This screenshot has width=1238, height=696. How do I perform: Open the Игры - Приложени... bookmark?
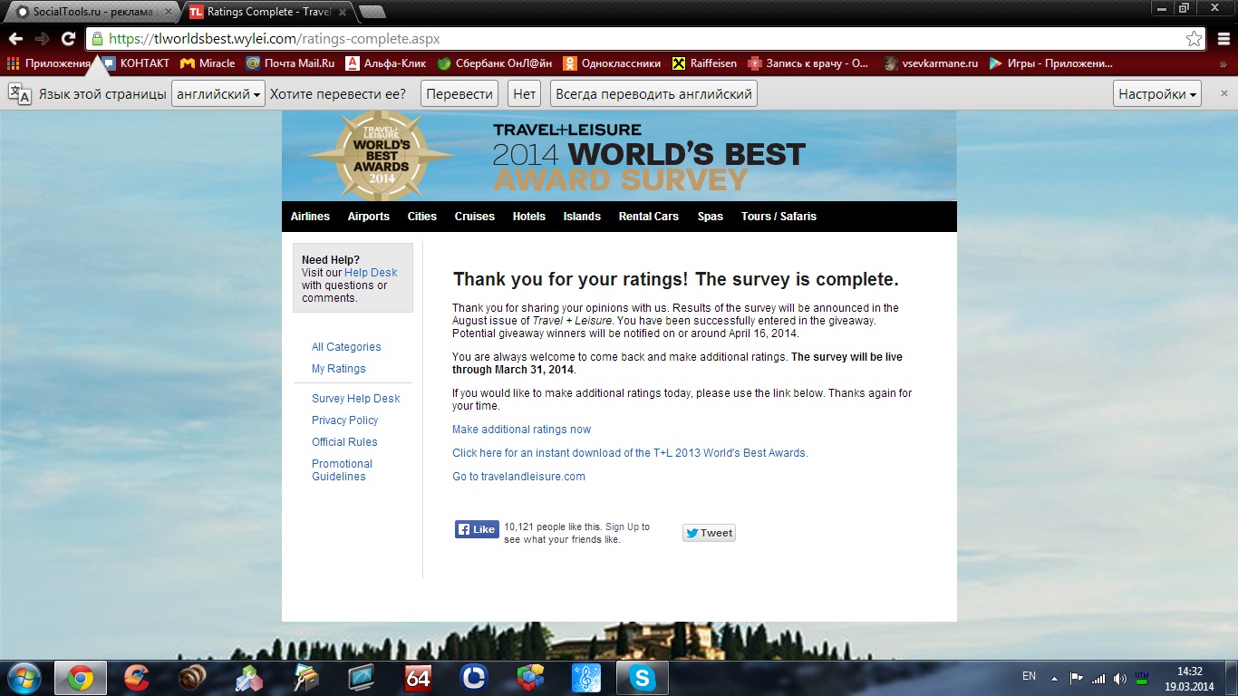click(1050, 63)
